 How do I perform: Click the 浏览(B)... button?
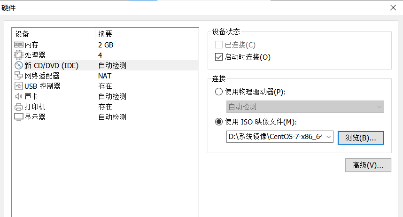pos(361,138)
